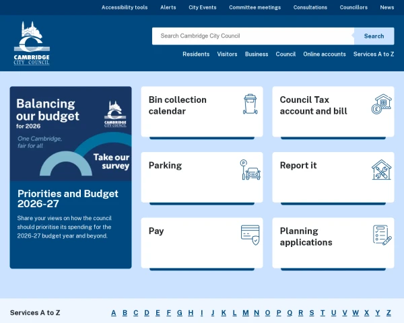Click the wheelie bin icon
This screenshot has height=323, width=404.
pos(250,104)
